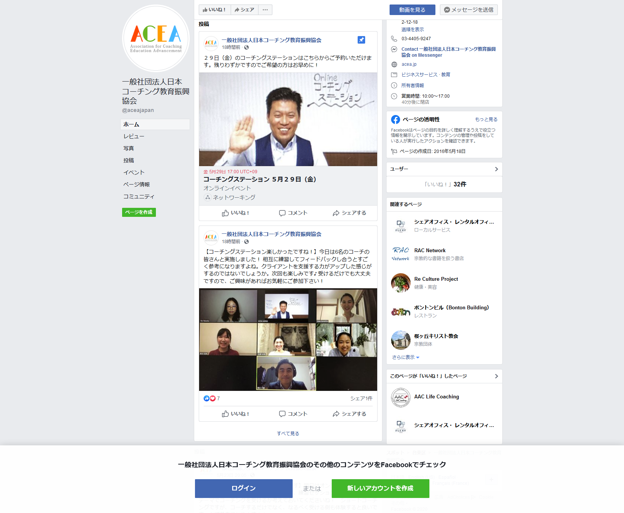This screenshot has height=513, width=624.
Task: Expand このページが「いいね！」したページ chevron
Action: (496, 376)
